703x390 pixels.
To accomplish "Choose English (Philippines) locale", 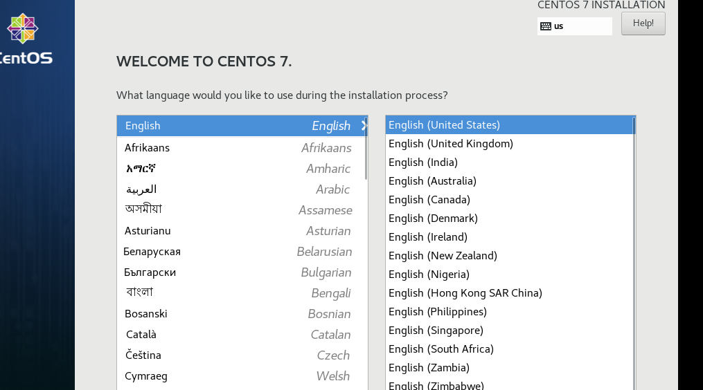I will click(509, 312).
